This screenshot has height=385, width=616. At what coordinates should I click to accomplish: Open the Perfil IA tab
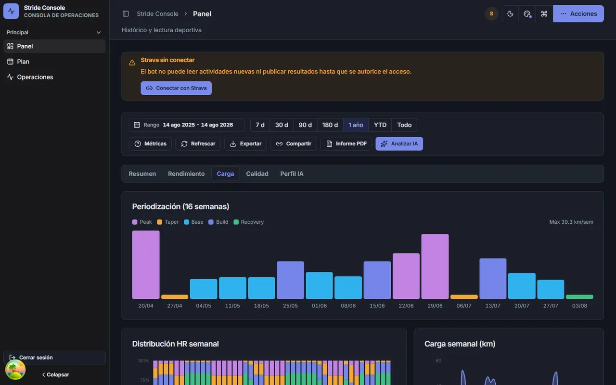[x=292, y=174]
